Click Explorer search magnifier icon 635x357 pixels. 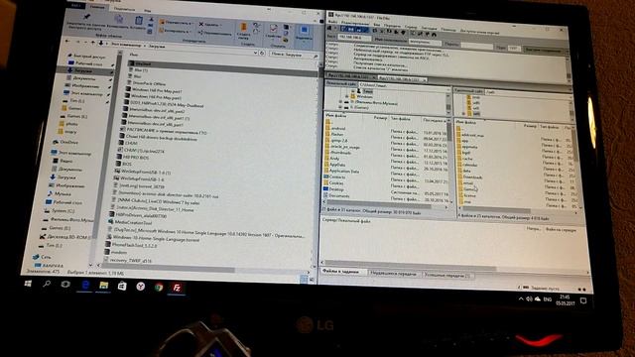pos(316,57)
